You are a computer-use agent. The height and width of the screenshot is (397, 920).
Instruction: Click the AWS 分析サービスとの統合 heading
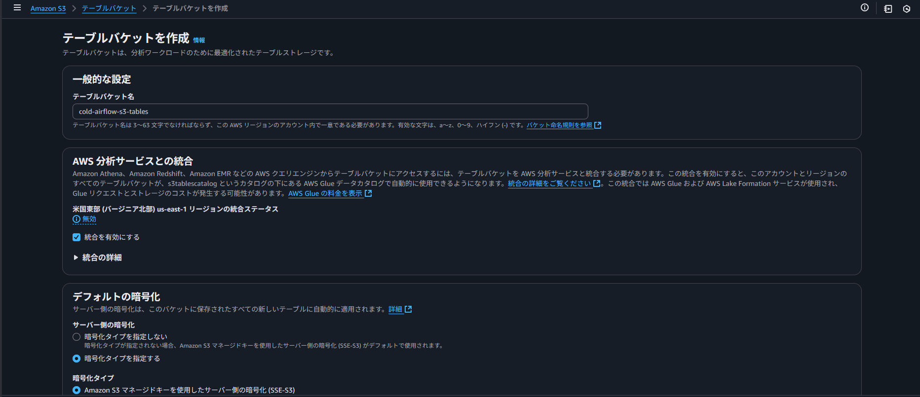tap(133, 161)
